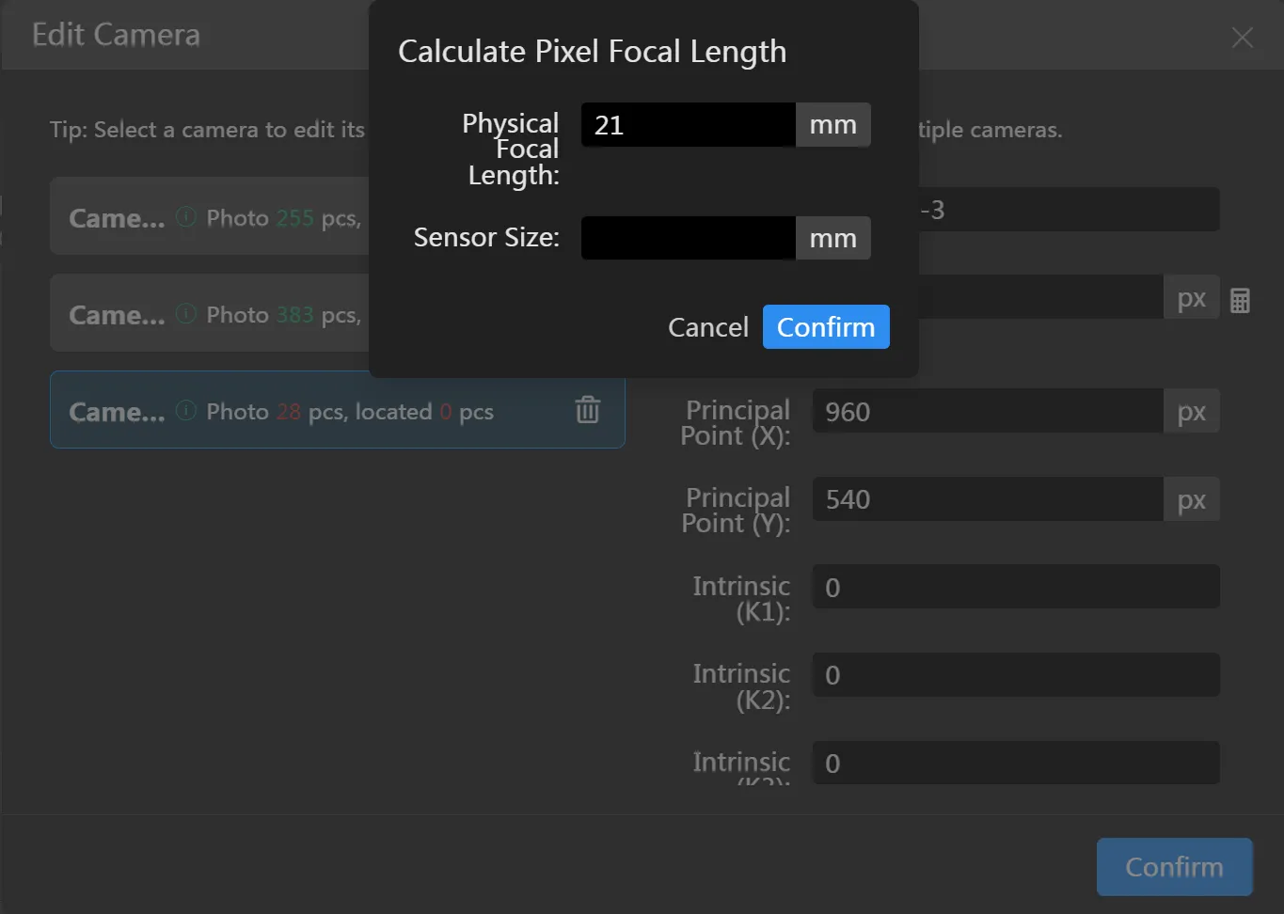Click the Principal Point (Y) field
Screen dimensions: 1284x914
click(987, 499)
